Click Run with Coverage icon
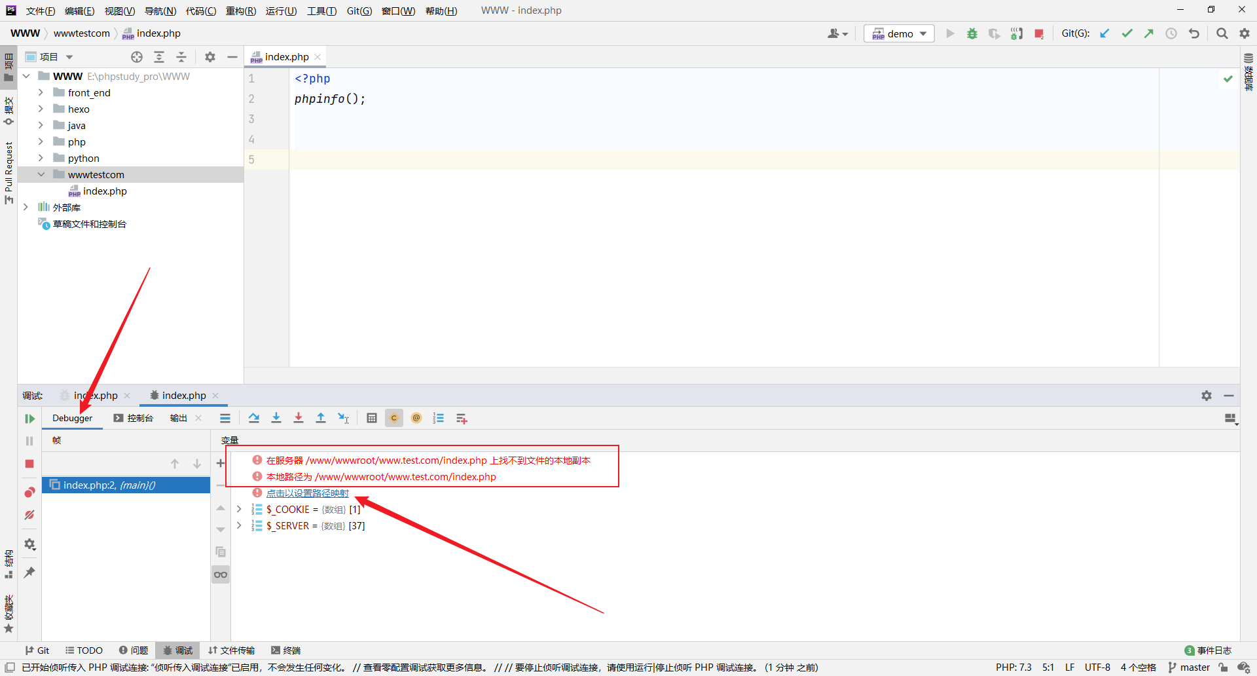1257x676 pixels. tap(994, 33)
